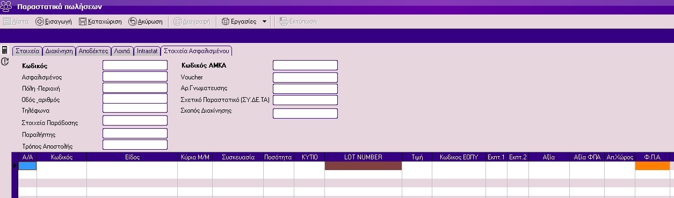Click the calculator icon at left edge

pos(5,50)
